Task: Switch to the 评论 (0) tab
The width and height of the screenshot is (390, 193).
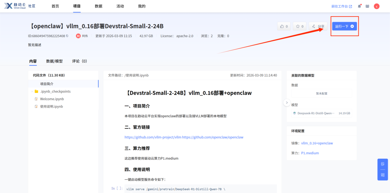Action: click(x=79, y=61)
